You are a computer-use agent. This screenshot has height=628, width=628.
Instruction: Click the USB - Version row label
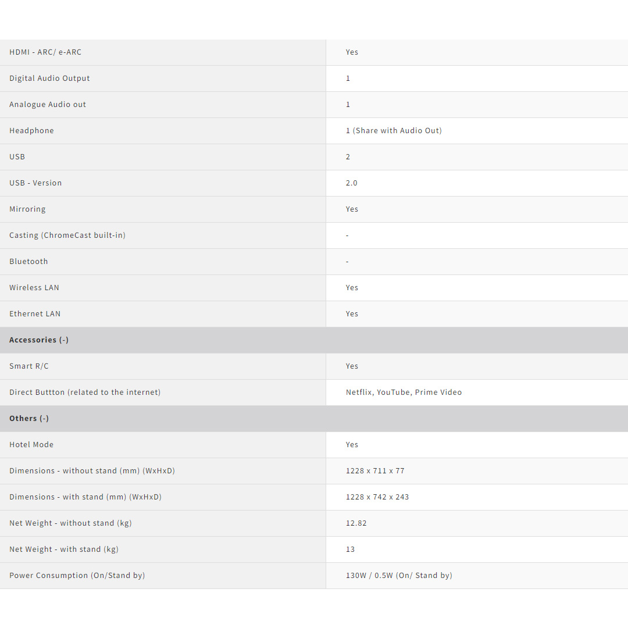click(x=35, y=183)
